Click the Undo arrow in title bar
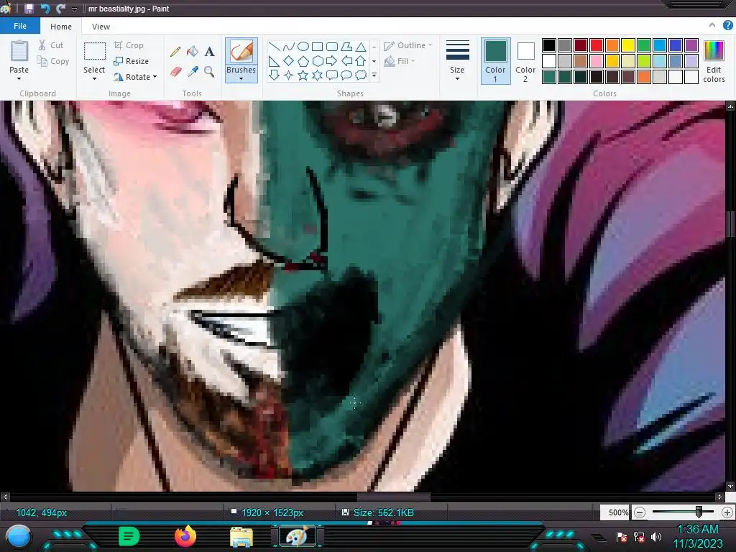 pyautogui.click(x=45, y=9)
